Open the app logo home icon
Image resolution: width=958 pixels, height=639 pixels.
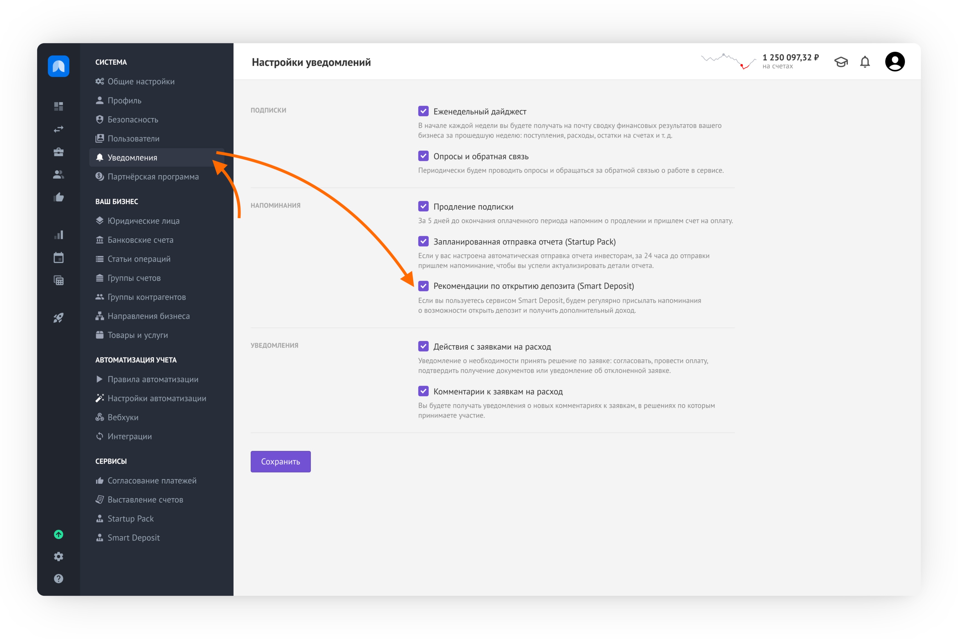pyautogui.click(x=59, y=66)
